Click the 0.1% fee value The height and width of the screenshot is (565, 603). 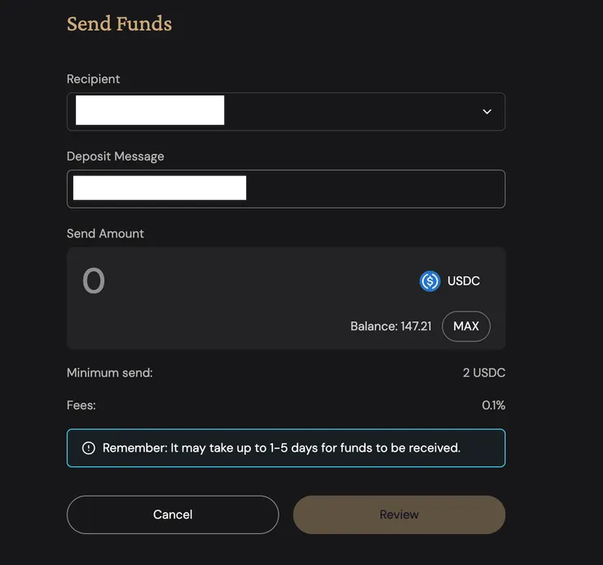493,404
